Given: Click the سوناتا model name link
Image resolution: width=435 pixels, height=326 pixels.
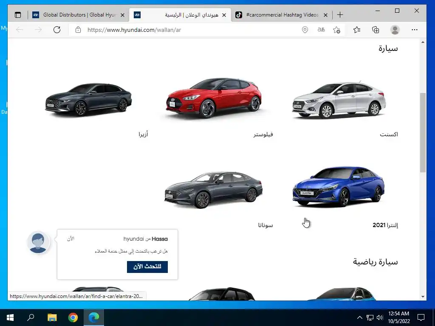Looking at the screenshot, I should 266,225.
